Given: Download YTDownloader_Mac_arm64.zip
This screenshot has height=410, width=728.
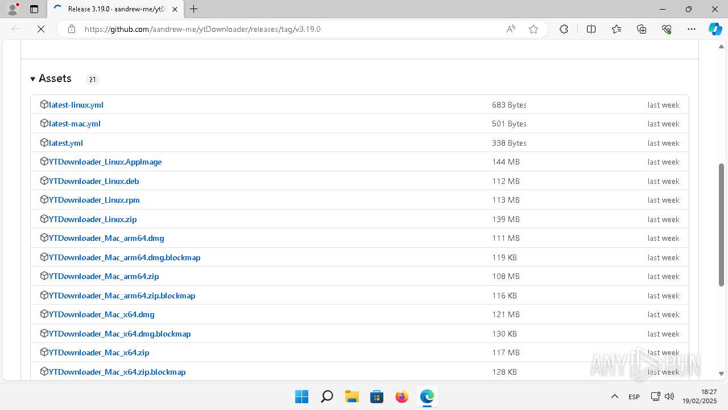Looking at the screenshot, I should tap(104, 276).
